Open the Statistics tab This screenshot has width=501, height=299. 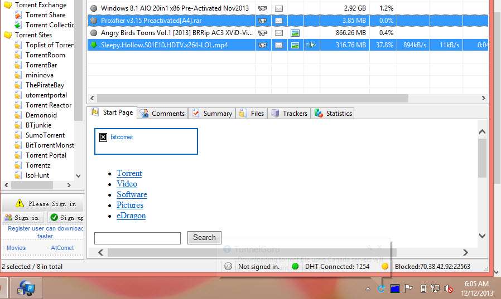pyautogui.click(x=333, y=114)
